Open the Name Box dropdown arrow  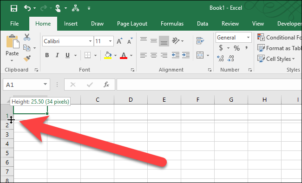pyautogui.click(x=45, y=85)
